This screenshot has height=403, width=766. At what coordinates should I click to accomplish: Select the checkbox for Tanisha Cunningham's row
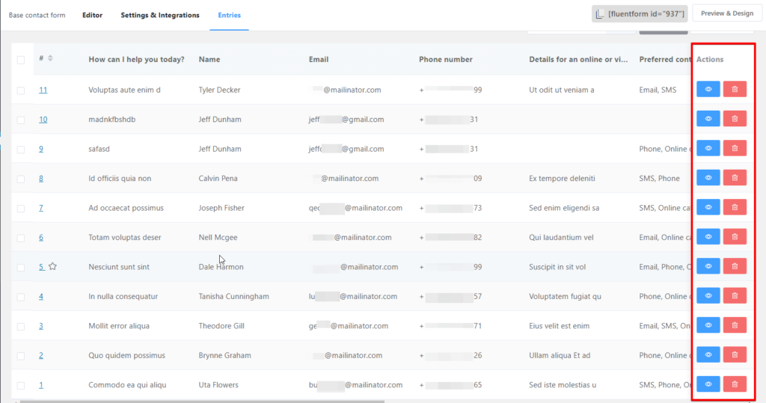coord(20,297)
